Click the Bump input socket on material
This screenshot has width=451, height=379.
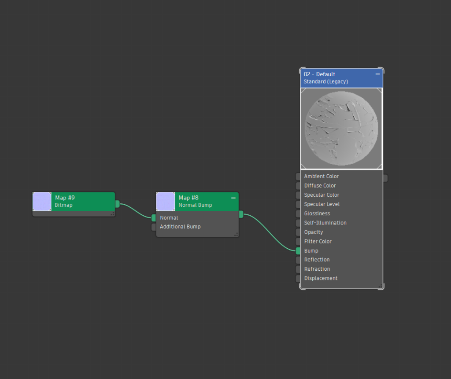coord(298,251)
